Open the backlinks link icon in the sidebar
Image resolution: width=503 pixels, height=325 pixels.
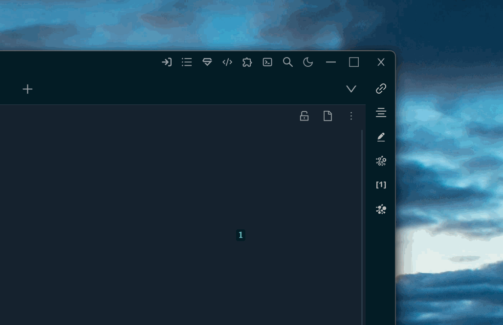(380, 88)
